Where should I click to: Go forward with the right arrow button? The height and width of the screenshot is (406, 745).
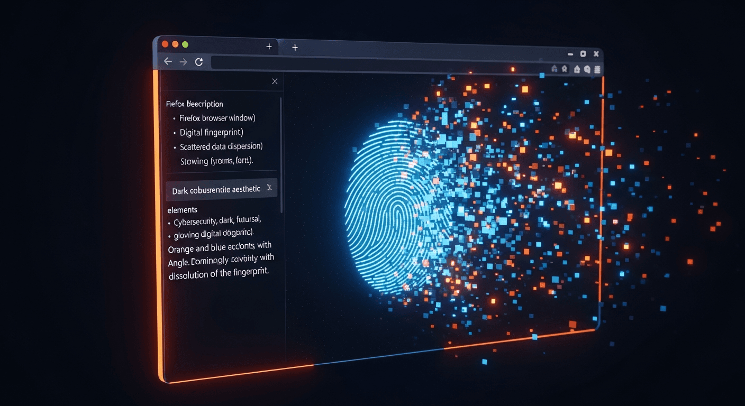[x=183, y=62]
